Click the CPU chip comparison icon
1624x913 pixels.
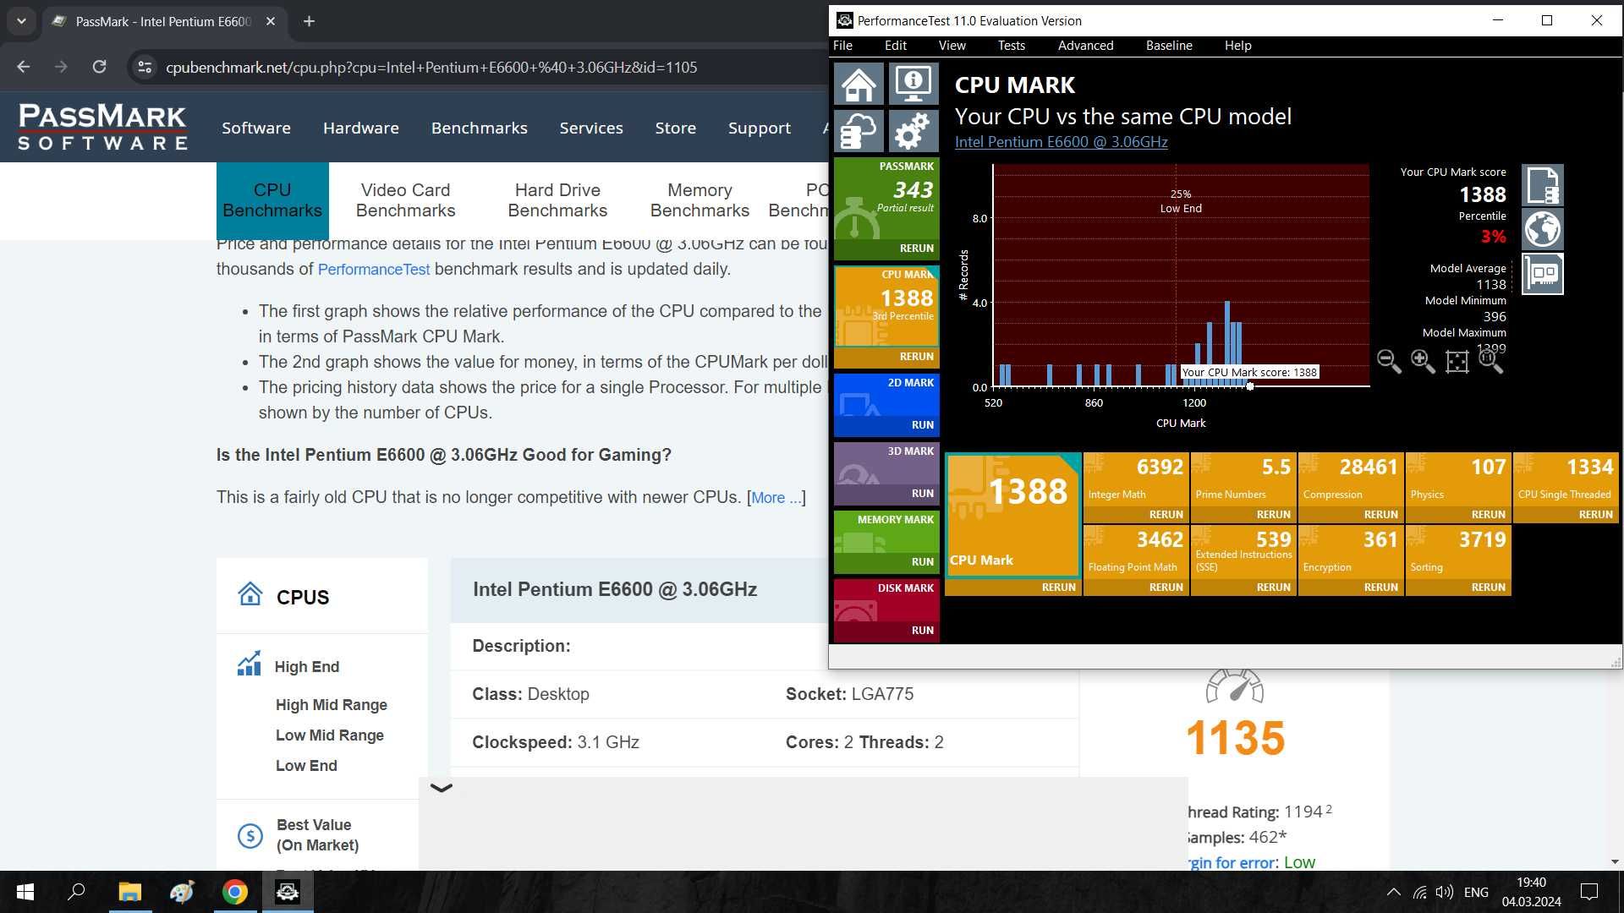tap(1543, 274)
